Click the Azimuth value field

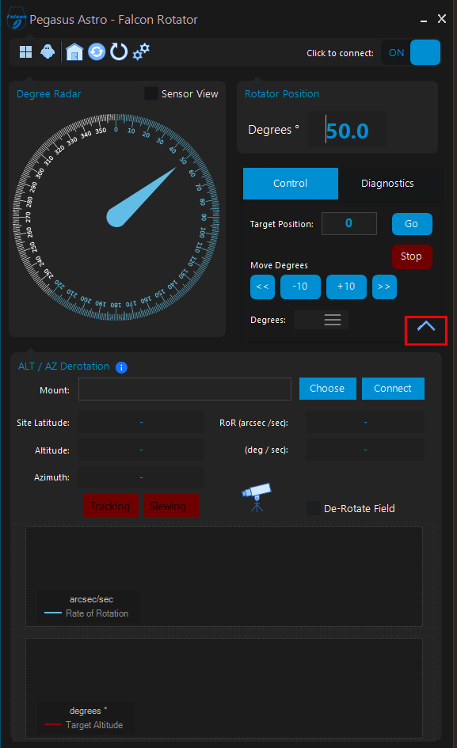(x=141, y=477)
